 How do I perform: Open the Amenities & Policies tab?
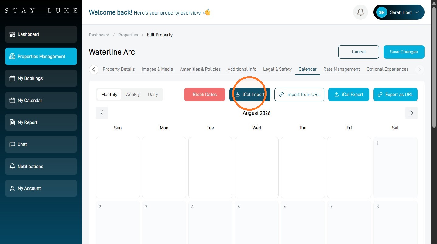[x=200, y=69]
